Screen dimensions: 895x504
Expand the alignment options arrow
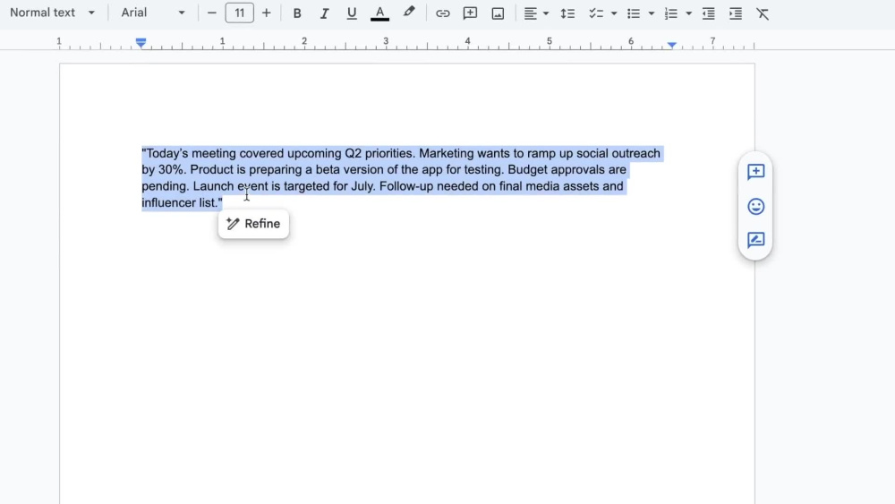click(x=546, y=13)
